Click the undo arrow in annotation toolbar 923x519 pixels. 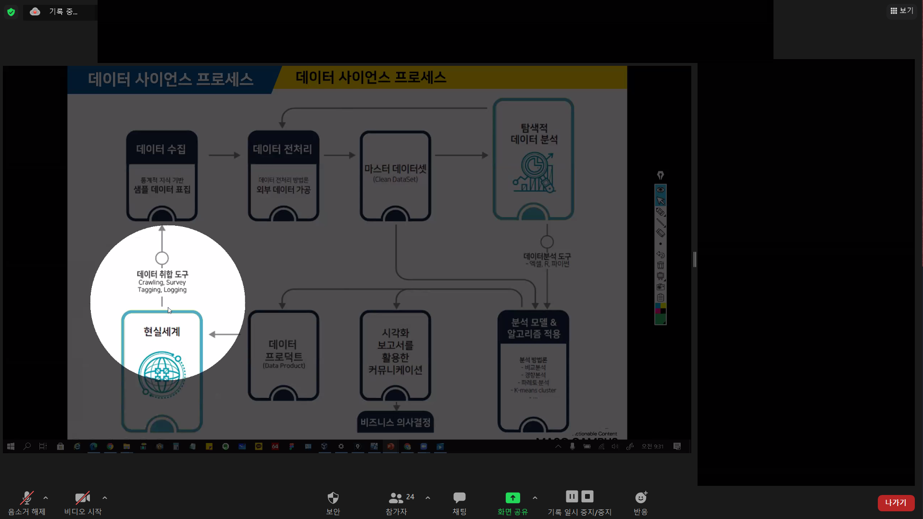[661, 254]
